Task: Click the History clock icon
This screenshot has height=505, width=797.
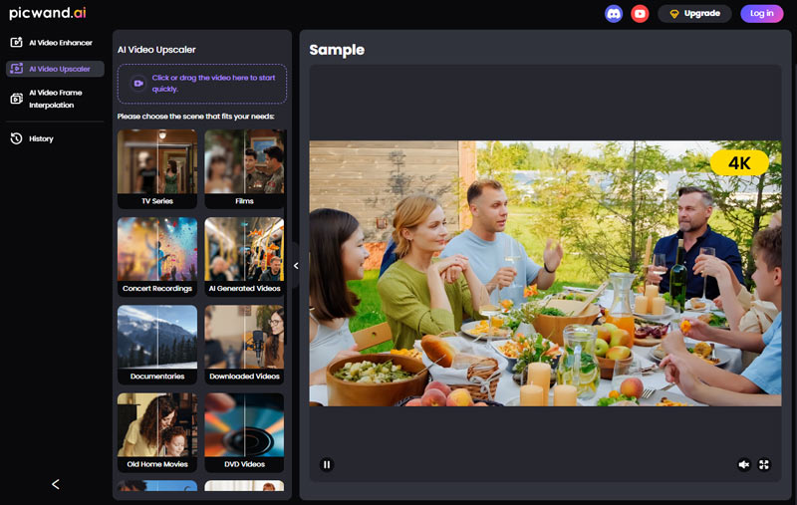Action: pos(16,138)
